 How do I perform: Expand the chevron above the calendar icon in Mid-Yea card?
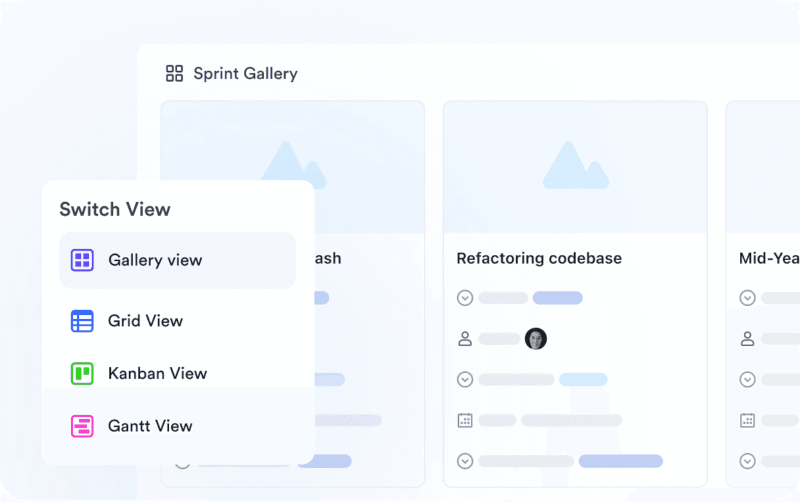pyautogui.click(x=747, y=379)
